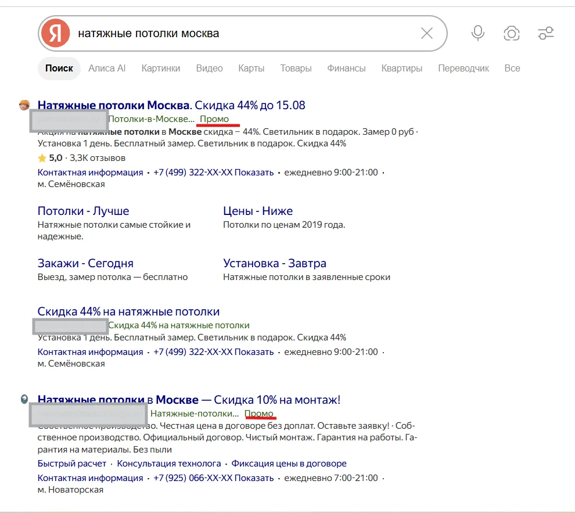Click the Потолки-в-Москве green breadcrumb
This screenshot has height=513, width=575.
tap(151, 119)
